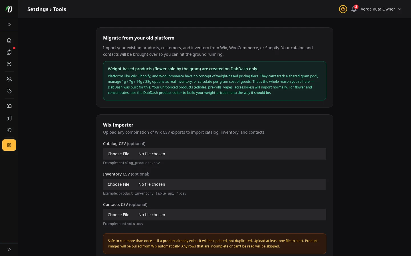Viewport: 411px width, 256px height.
Task: Select the Products cube icon
Action: click(x=9, y=64)
